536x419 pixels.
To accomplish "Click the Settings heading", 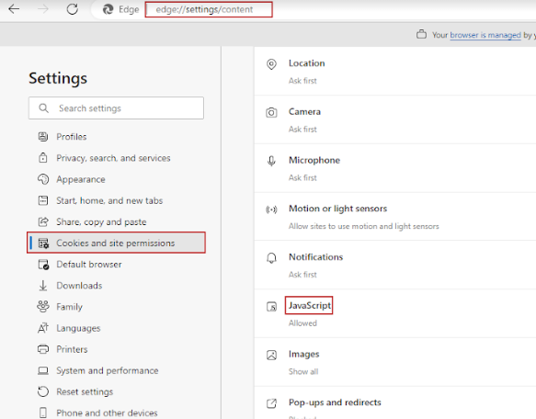I will click(58, 78).
